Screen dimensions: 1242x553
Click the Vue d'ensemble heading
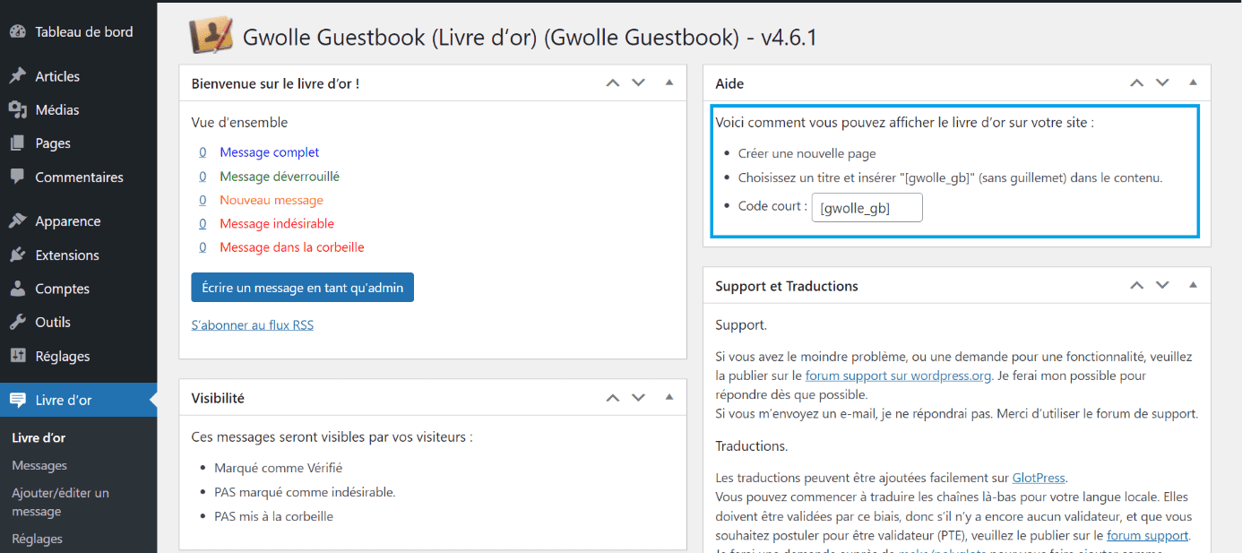pos(240,122)
